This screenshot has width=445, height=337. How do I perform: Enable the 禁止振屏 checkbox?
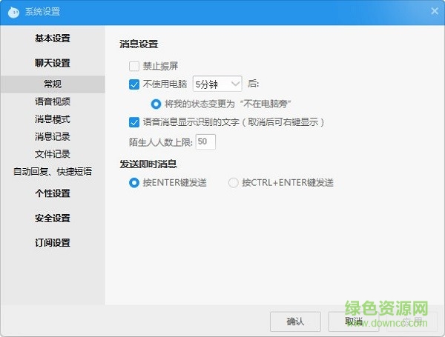134,66
